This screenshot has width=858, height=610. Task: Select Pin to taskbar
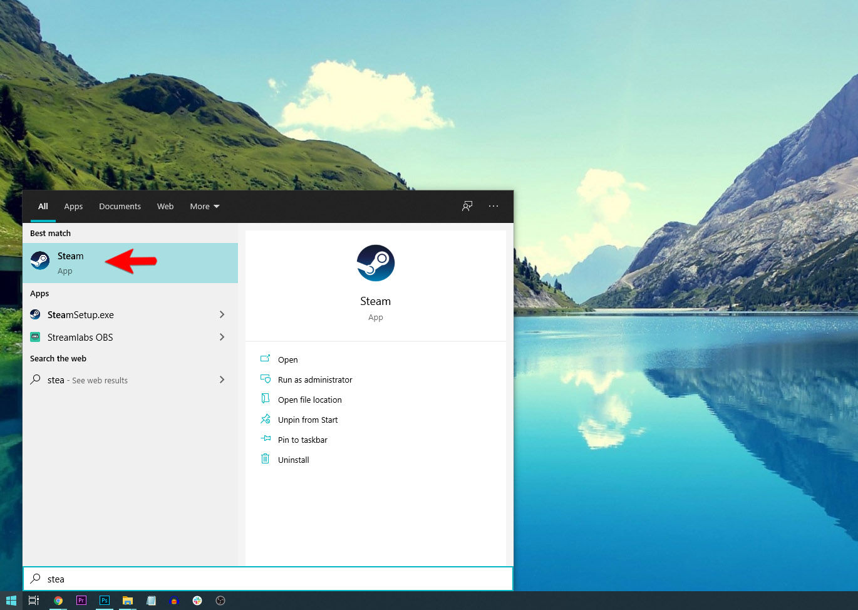pos(294,440)
